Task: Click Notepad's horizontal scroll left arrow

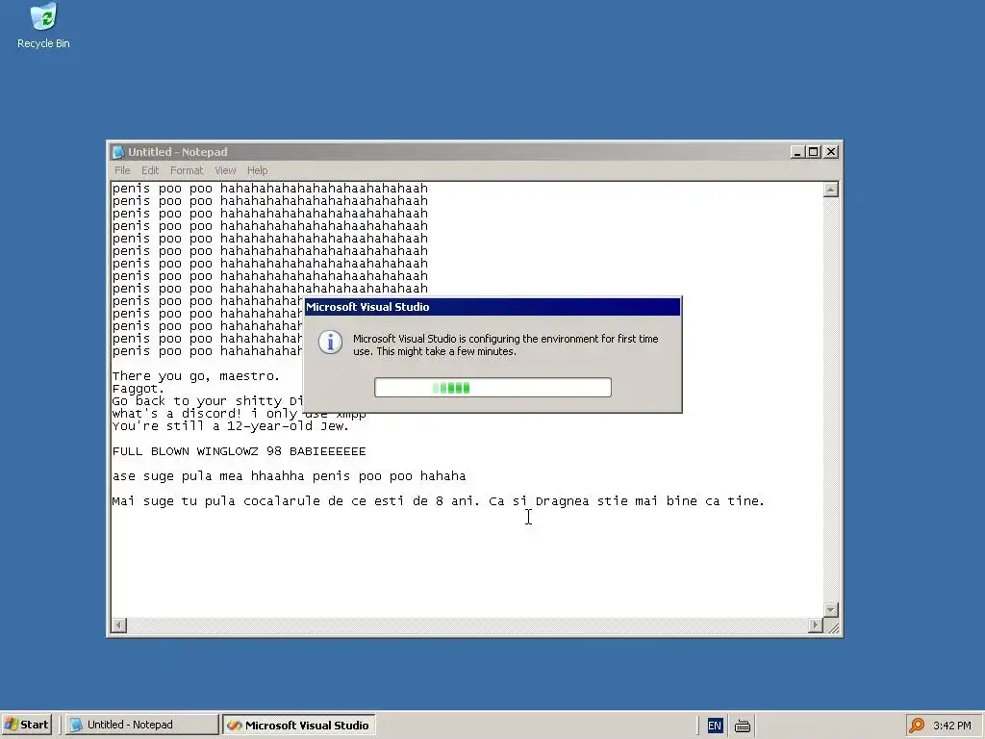Action: (x=118, y=625)
